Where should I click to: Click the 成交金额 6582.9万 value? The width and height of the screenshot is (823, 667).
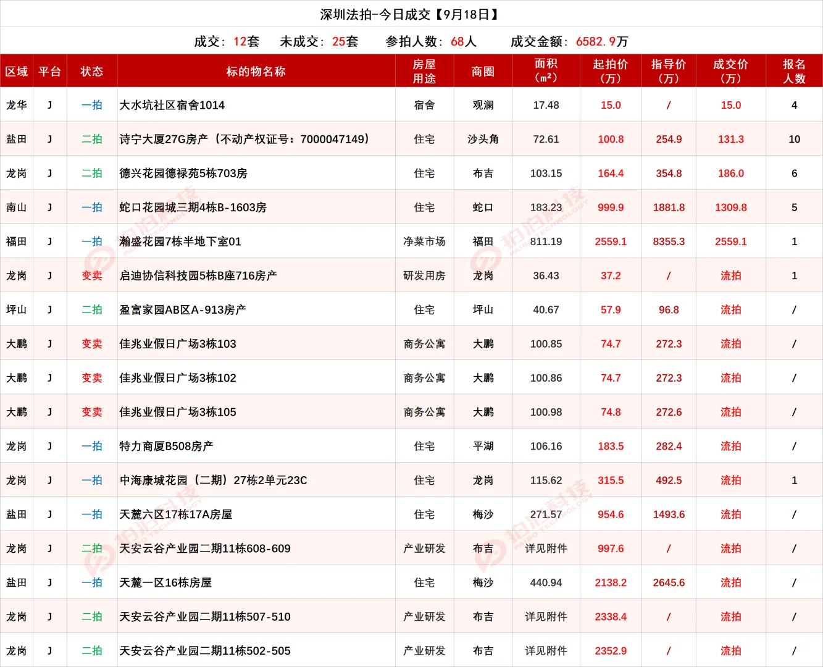pos(569,41)
